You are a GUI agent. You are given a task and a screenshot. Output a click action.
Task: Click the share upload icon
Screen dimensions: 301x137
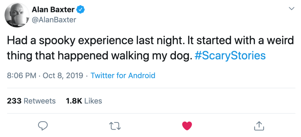258,126
